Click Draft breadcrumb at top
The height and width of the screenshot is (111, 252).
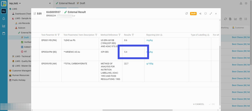pyautogui.click(x=81, y=3)
